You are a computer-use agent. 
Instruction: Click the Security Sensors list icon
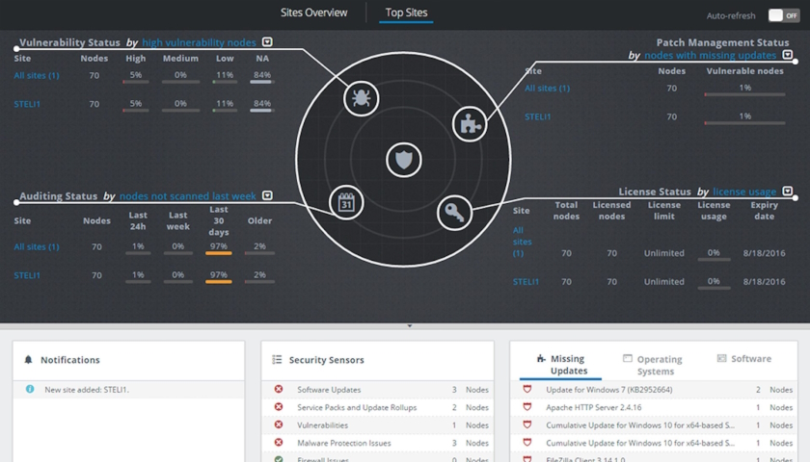[x=277, y=359]
